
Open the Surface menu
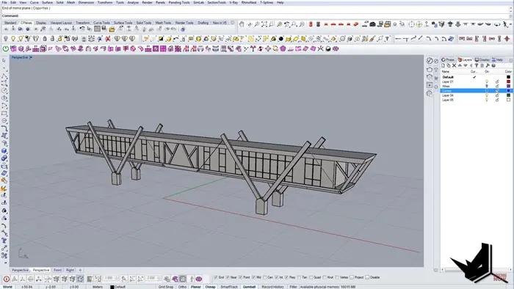[47, 2]
